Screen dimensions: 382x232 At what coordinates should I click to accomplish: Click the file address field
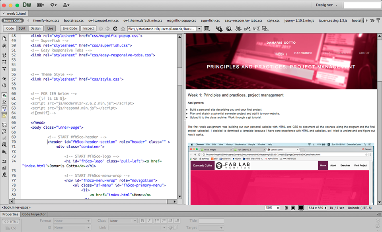click(162, 29)
